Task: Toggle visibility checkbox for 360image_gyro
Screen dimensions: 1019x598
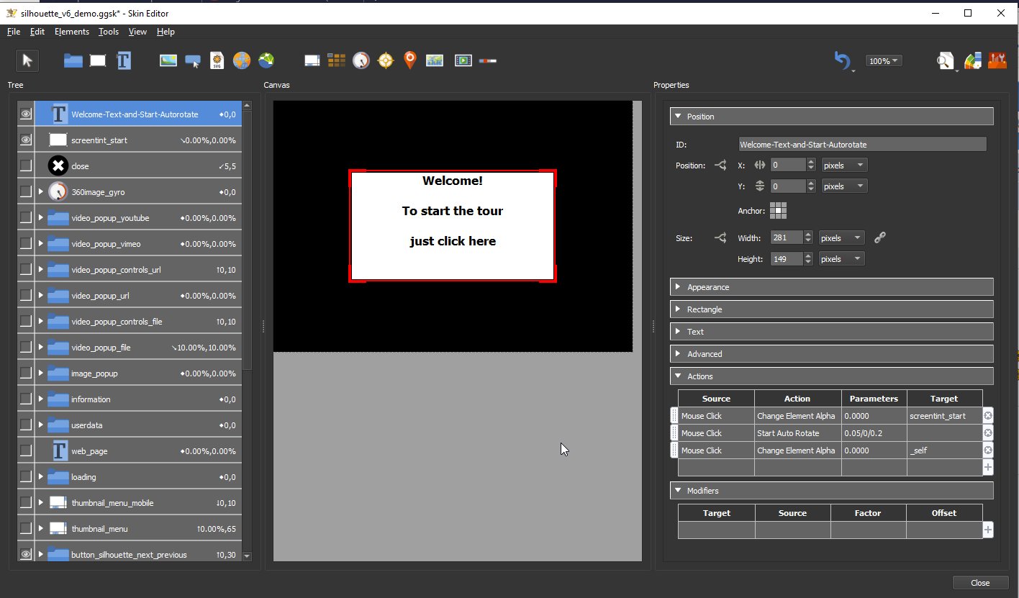Action: (26, 192)
